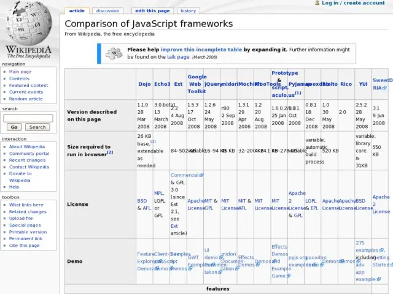
Task: Click footnote reference [2] in Size required row
Action: tap(110, 152)
